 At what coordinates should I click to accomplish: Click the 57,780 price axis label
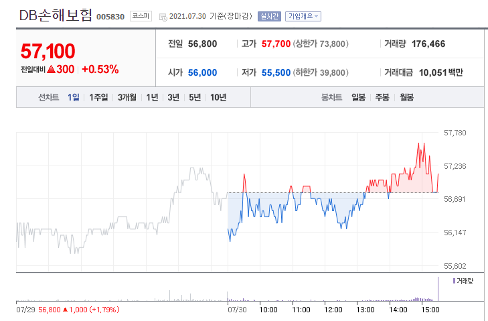pos(455,133)
